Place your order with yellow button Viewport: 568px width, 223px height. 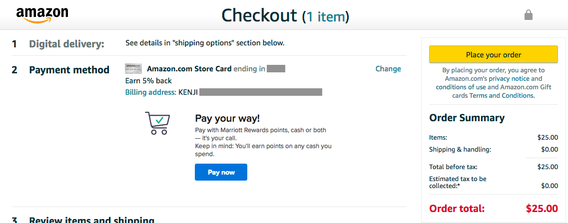(494, 55)
